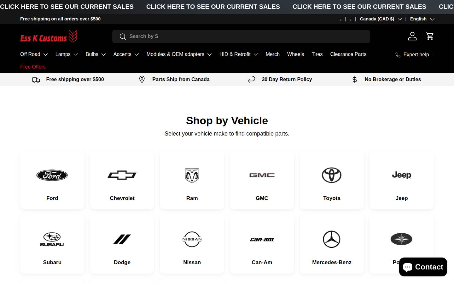Image resolution: width=454 pixels, height=283 pixels.
Task: Select the Polaris star logo
Action: click(x=401, y=239)
